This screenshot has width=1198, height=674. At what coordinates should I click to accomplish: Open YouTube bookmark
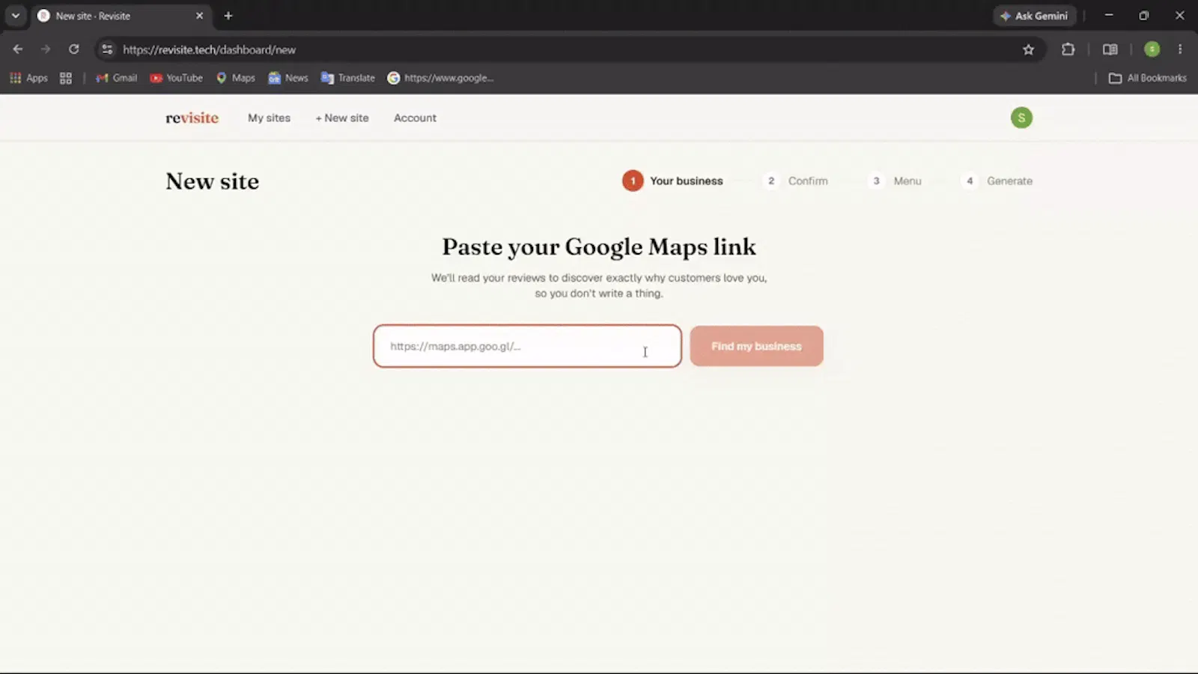(x=177, y=78)
